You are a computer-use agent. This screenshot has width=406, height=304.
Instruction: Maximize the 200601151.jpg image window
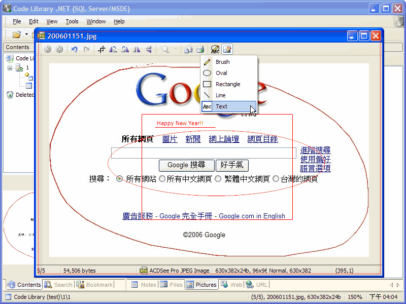click(364, 36)
